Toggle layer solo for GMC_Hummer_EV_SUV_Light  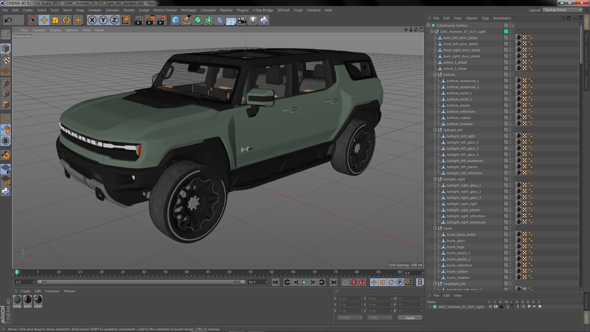490,306
